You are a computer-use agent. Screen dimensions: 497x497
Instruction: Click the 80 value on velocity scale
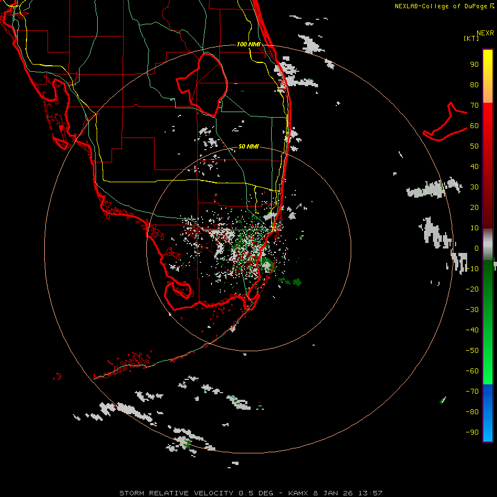point(474,85)
